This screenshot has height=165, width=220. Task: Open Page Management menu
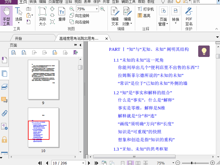coord(163,16)
